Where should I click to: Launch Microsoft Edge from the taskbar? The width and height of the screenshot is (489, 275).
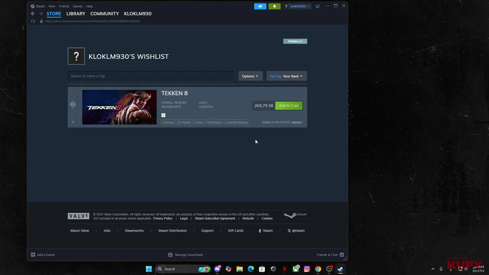(251, 269)
